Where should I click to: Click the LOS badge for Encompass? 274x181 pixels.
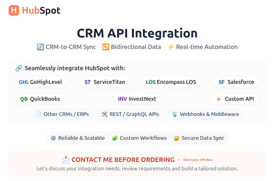coord(151,82)
